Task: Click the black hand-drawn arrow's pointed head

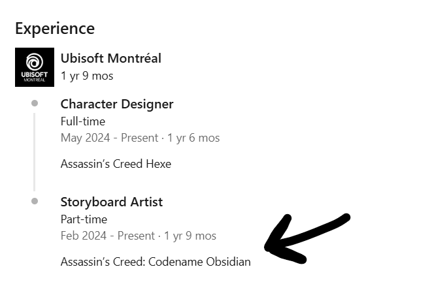Action: (x=269, y=245)
